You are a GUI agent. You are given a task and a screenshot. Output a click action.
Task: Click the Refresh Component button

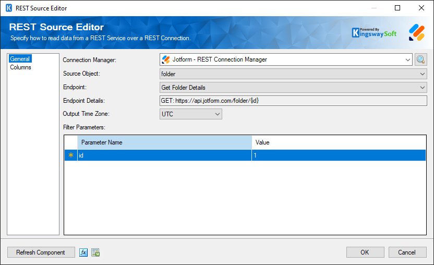tap(41, 252)
